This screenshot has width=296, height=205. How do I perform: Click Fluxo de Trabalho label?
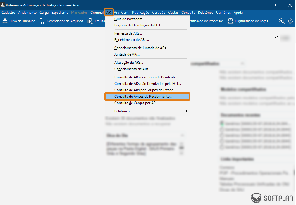click(x=22, y=21)
